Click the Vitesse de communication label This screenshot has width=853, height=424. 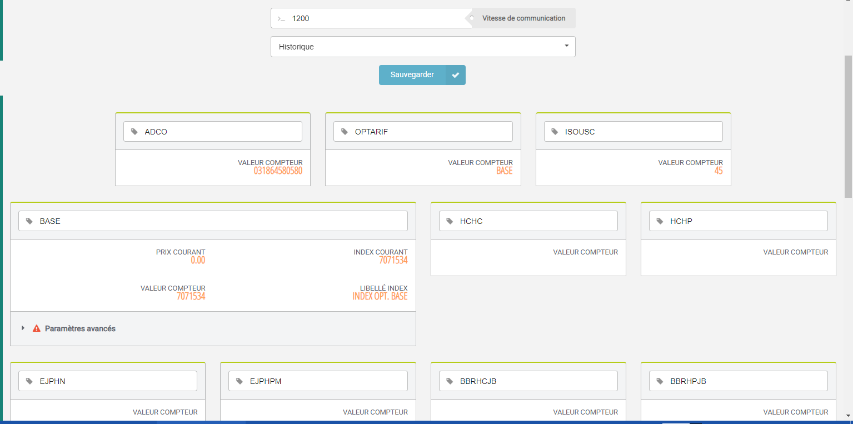[523, 18]
